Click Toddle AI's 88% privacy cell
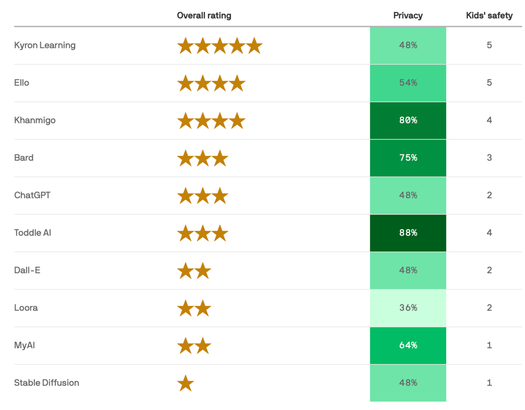The width and height of the screenshot is (525, 410). (408, 233)
